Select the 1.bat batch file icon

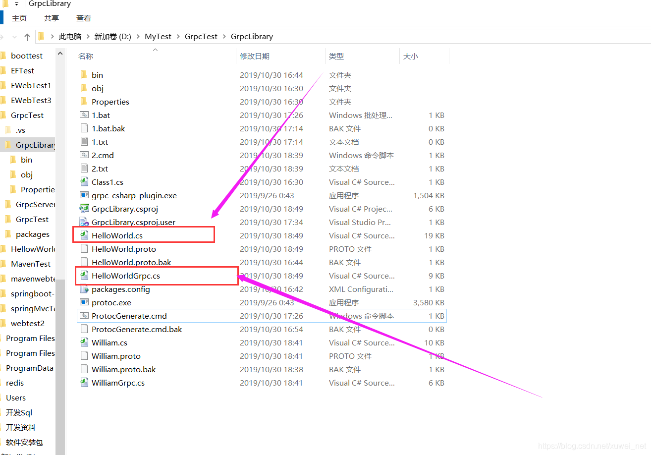83,115
